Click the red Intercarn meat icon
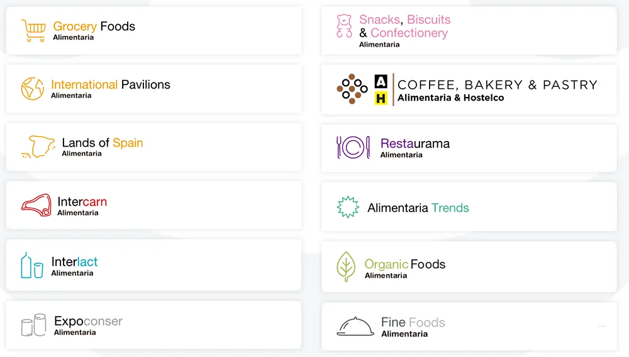Screen dimensions: 629x357 coord(36,206)
